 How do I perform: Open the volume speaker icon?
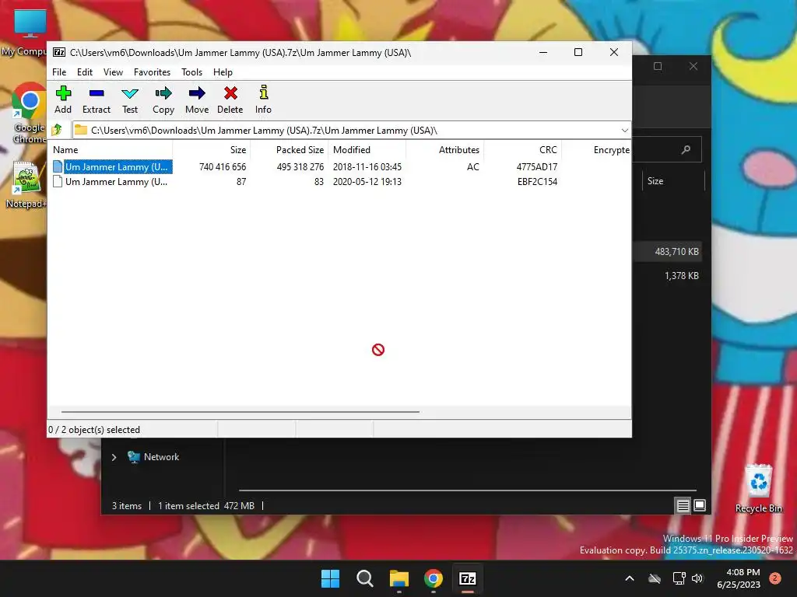[x=697, y=578]
